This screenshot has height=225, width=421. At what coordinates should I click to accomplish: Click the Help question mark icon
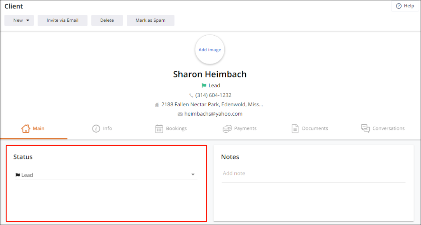click(399, 6)
